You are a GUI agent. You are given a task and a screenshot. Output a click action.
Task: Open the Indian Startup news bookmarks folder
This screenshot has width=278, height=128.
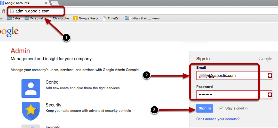click(142, 18)
